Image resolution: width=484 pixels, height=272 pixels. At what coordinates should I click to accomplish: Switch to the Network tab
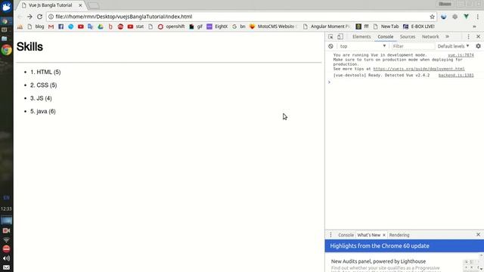430,37
